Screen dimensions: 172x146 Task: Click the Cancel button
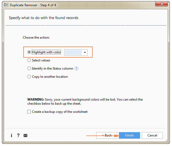(x=152, y=135)
